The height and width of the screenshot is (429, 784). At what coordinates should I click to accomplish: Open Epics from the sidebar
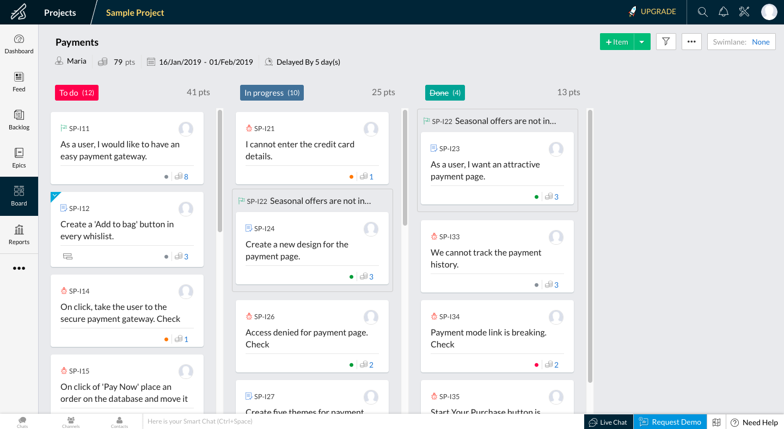click(x=19, y=158)
